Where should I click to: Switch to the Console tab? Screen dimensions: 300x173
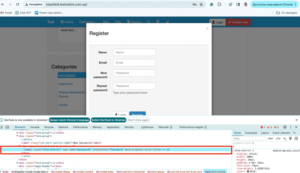[35, 127]
